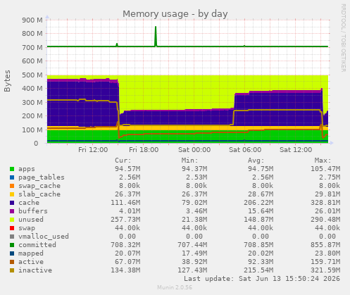
Task: Click the committed legend color swatch
Action: [12, 245]
